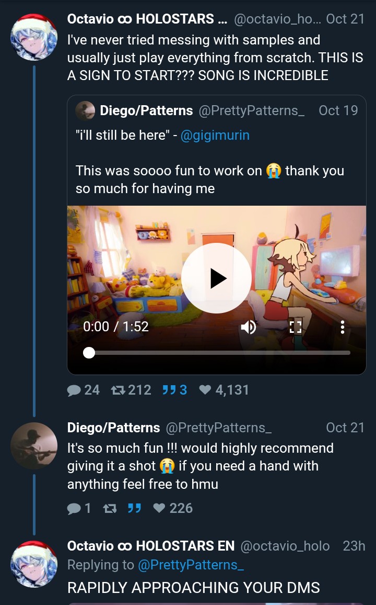Retweet Diego's reply tweet
This screenshot has width=376, height=605.
pos(110,509)
